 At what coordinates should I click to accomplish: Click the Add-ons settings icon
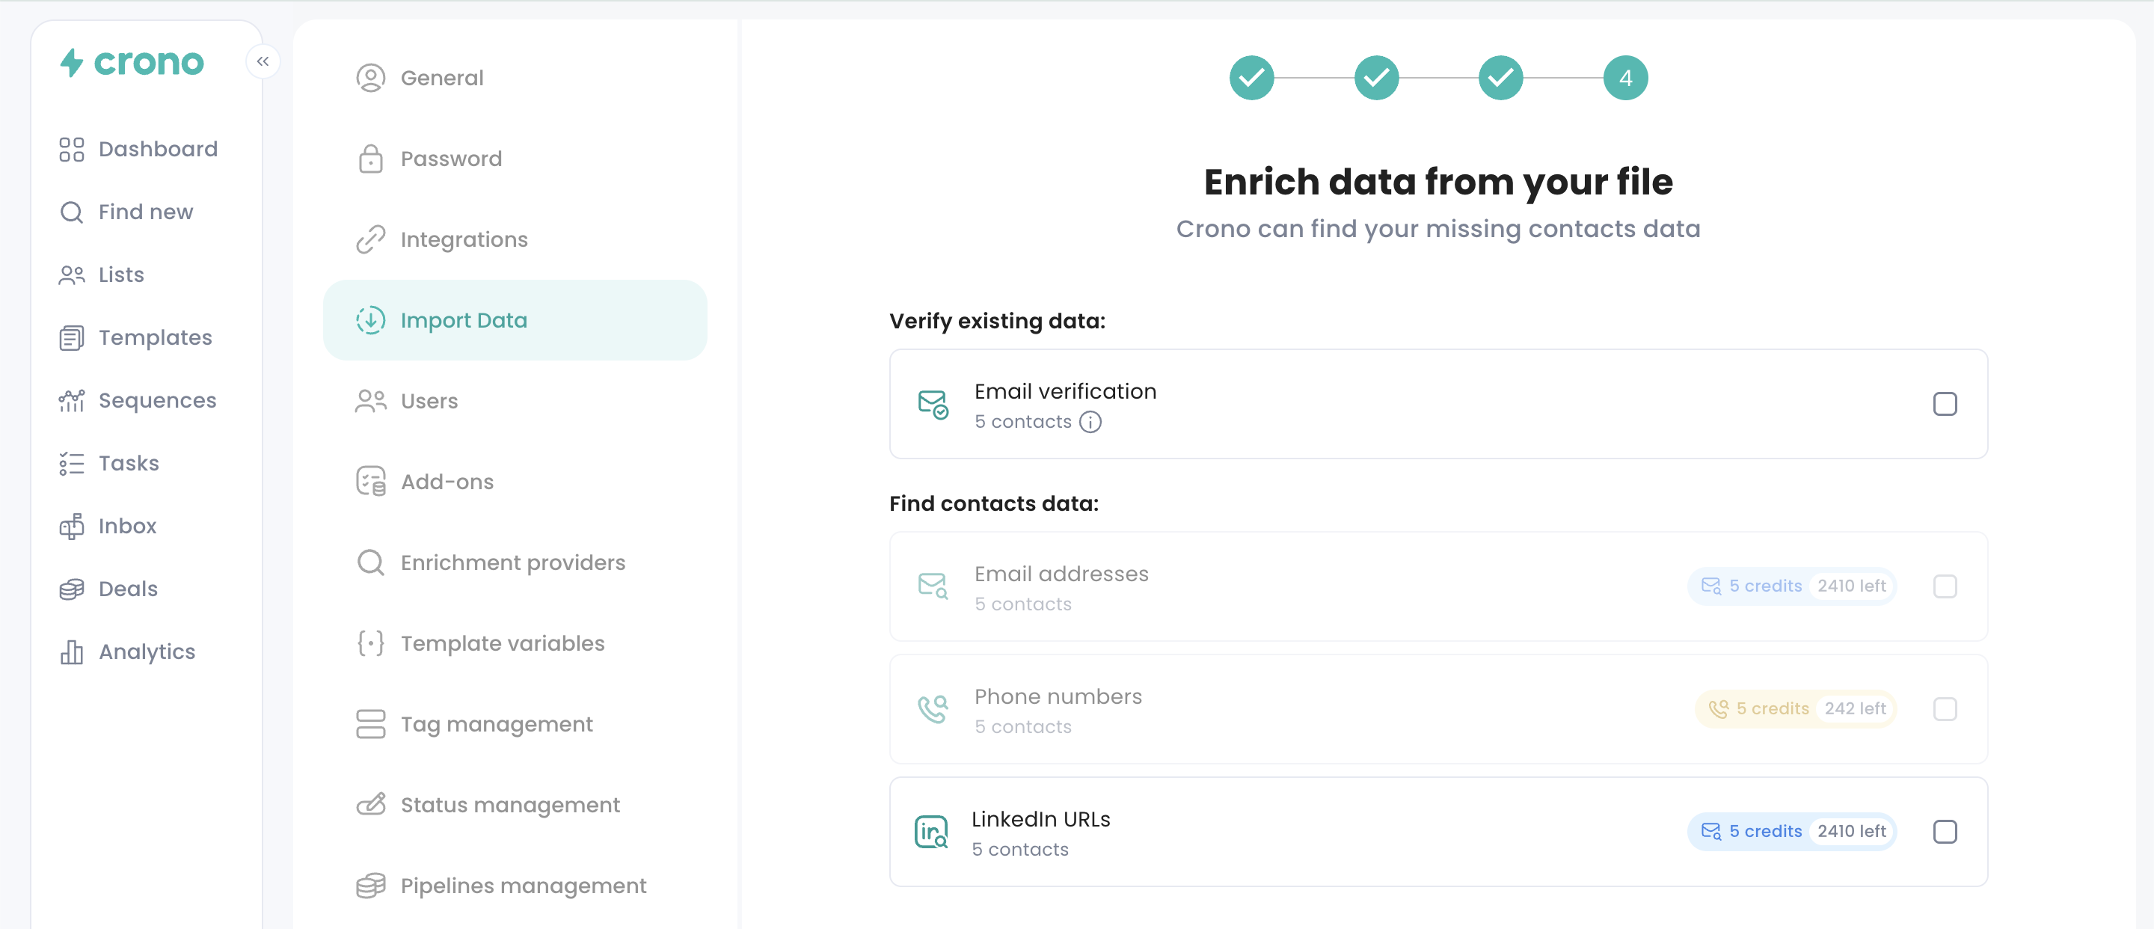pos(370,482)
